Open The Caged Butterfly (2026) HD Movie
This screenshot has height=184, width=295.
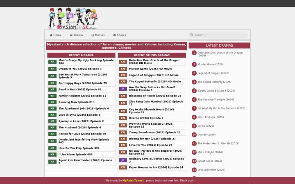(x=155, y=82)
